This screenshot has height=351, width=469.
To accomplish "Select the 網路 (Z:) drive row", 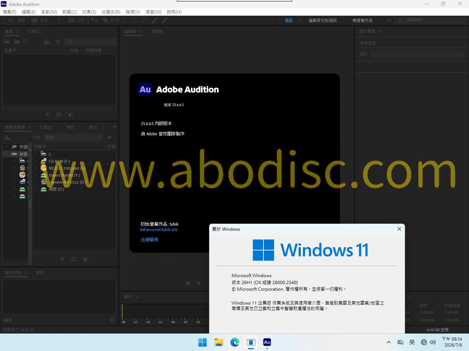I will click(74, 189).
